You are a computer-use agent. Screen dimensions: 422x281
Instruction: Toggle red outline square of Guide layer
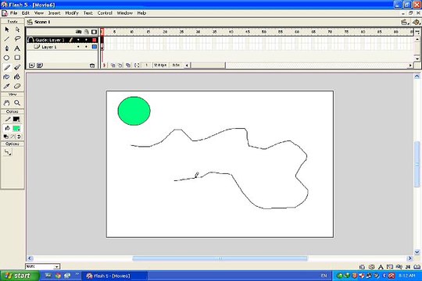[95, 40]
